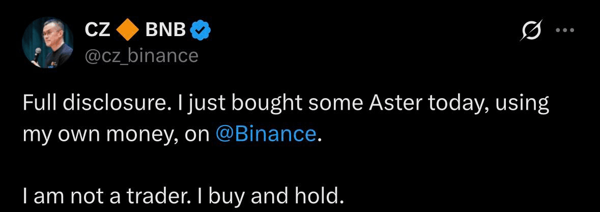The image size is (600, 212).
Task: Click "BNB" in the display name
Action: click(165, 32)
